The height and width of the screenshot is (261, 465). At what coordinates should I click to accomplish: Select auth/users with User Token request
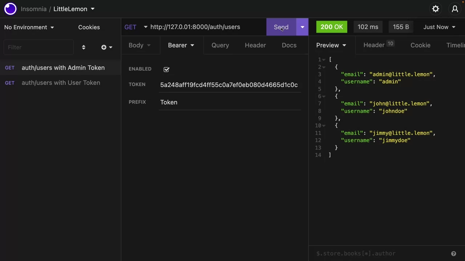click(x=61, y=83)
